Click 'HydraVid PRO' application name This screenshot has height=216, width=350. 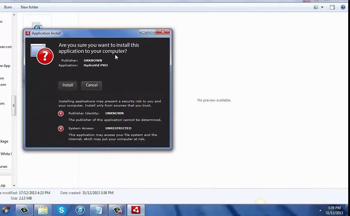pos(96,65)
